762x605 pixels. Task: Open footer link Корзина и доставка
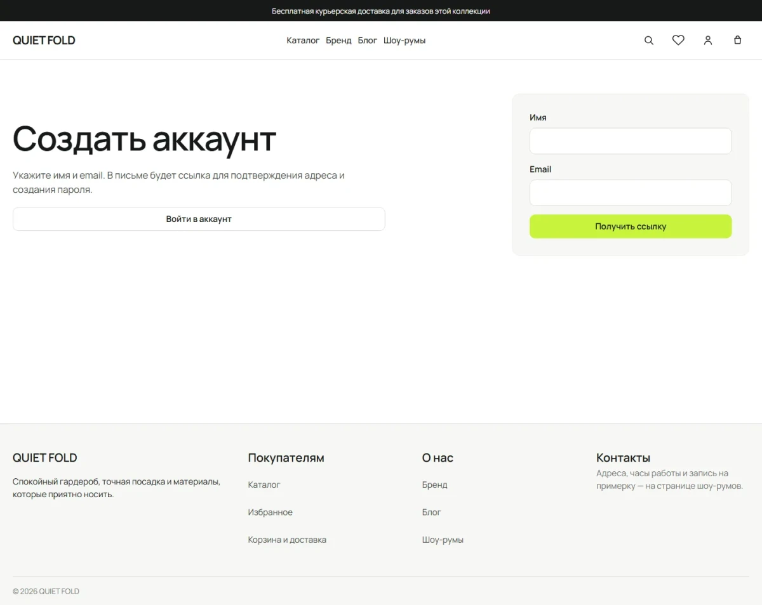pos(287,540)
